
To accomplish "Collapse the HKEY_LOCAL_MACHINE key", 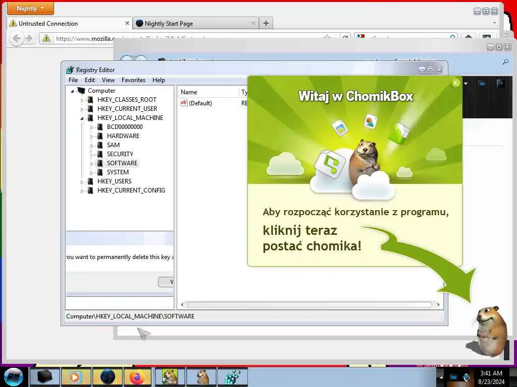I will pyautogui.click(x=82, y=118).
